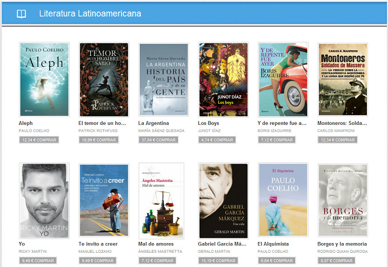The width and height of the screenshot is (388, 267).
Task: Click the Borges y la memoria title
Action: [x=342, y=244]
